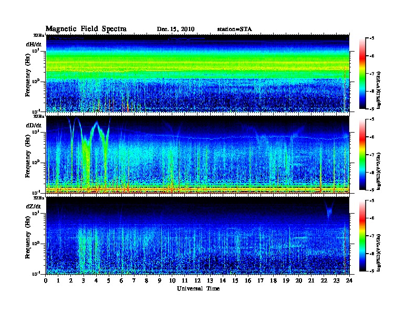416x322 pixels.
Task: Click hour tick label "15" on time axis
Action: coord(235,280)
